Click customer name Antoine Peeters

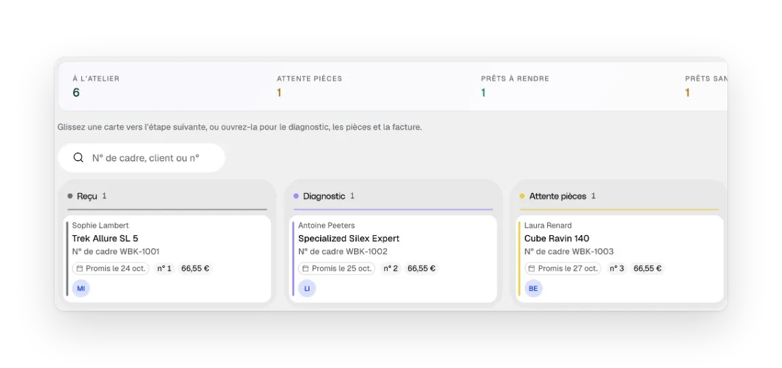tap(327, 226)
